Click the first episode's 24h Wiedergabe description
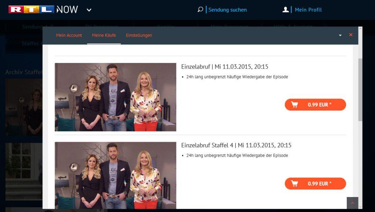Viewport: 375px width, 212px height. (x=237, y=77)
